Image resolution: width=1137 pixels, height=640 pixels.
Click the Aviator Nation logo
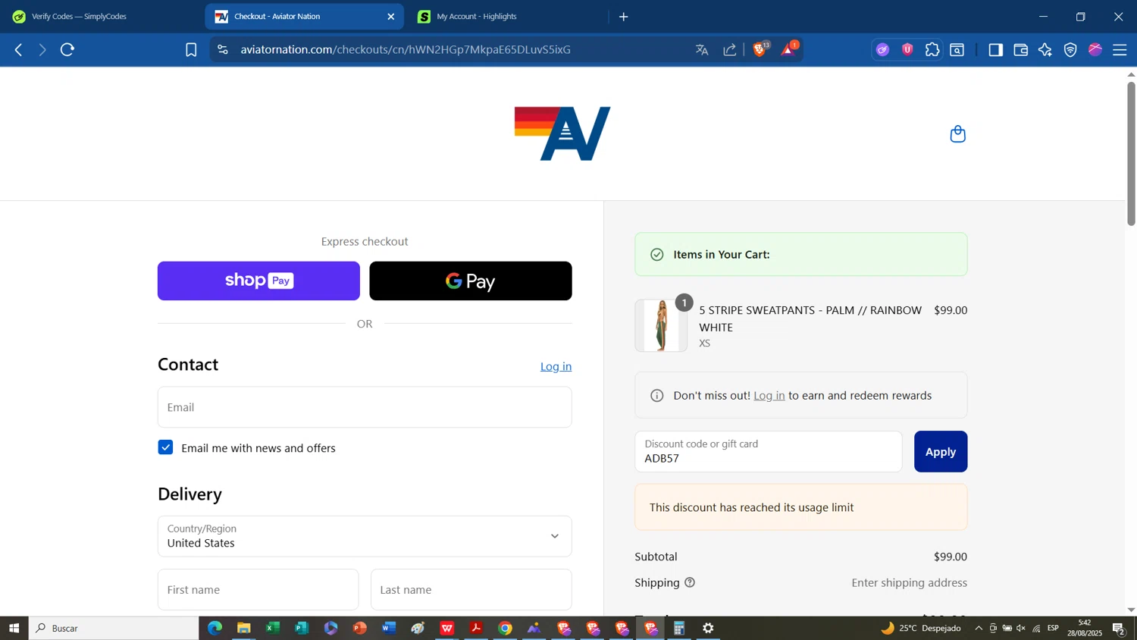(x=562, y=133)
